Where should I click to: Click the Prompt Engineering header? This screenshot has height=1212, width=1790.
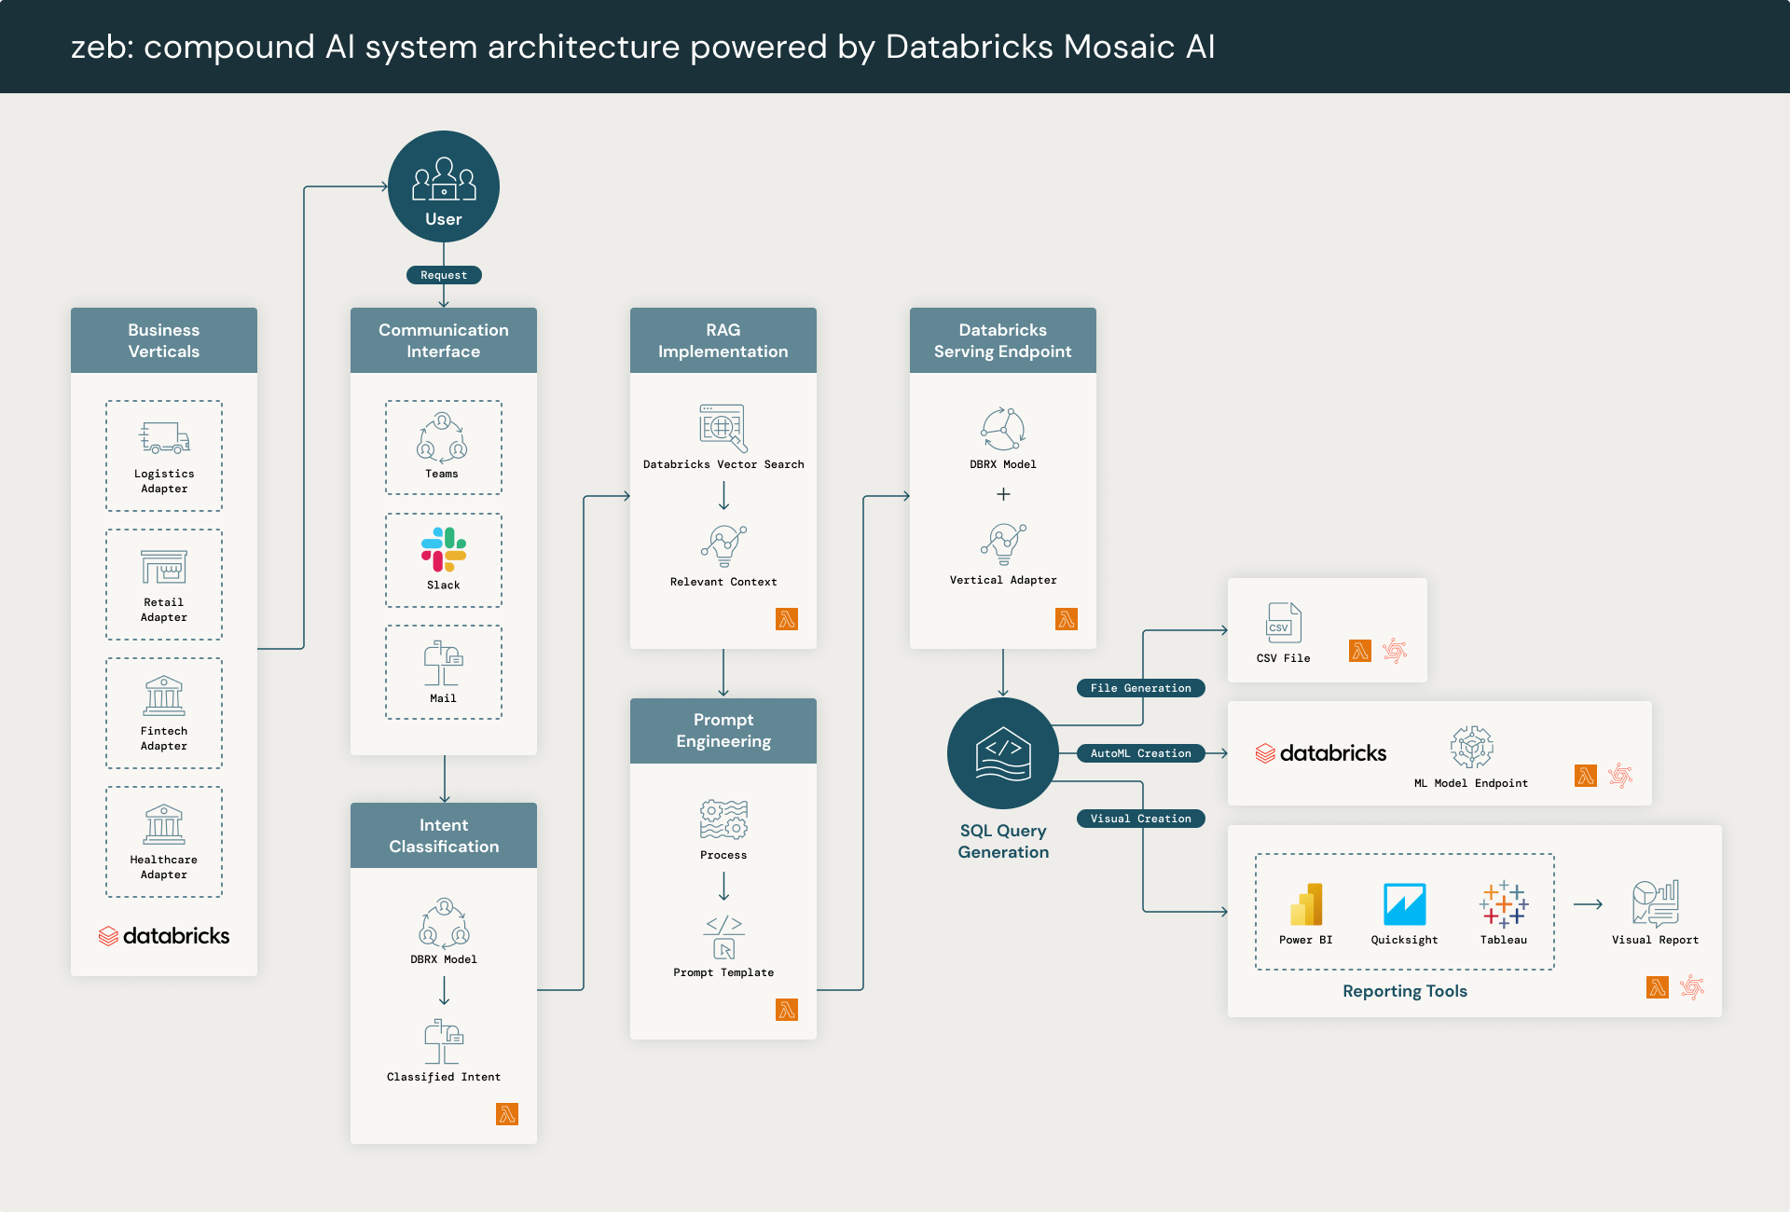(x=723, y=731)
